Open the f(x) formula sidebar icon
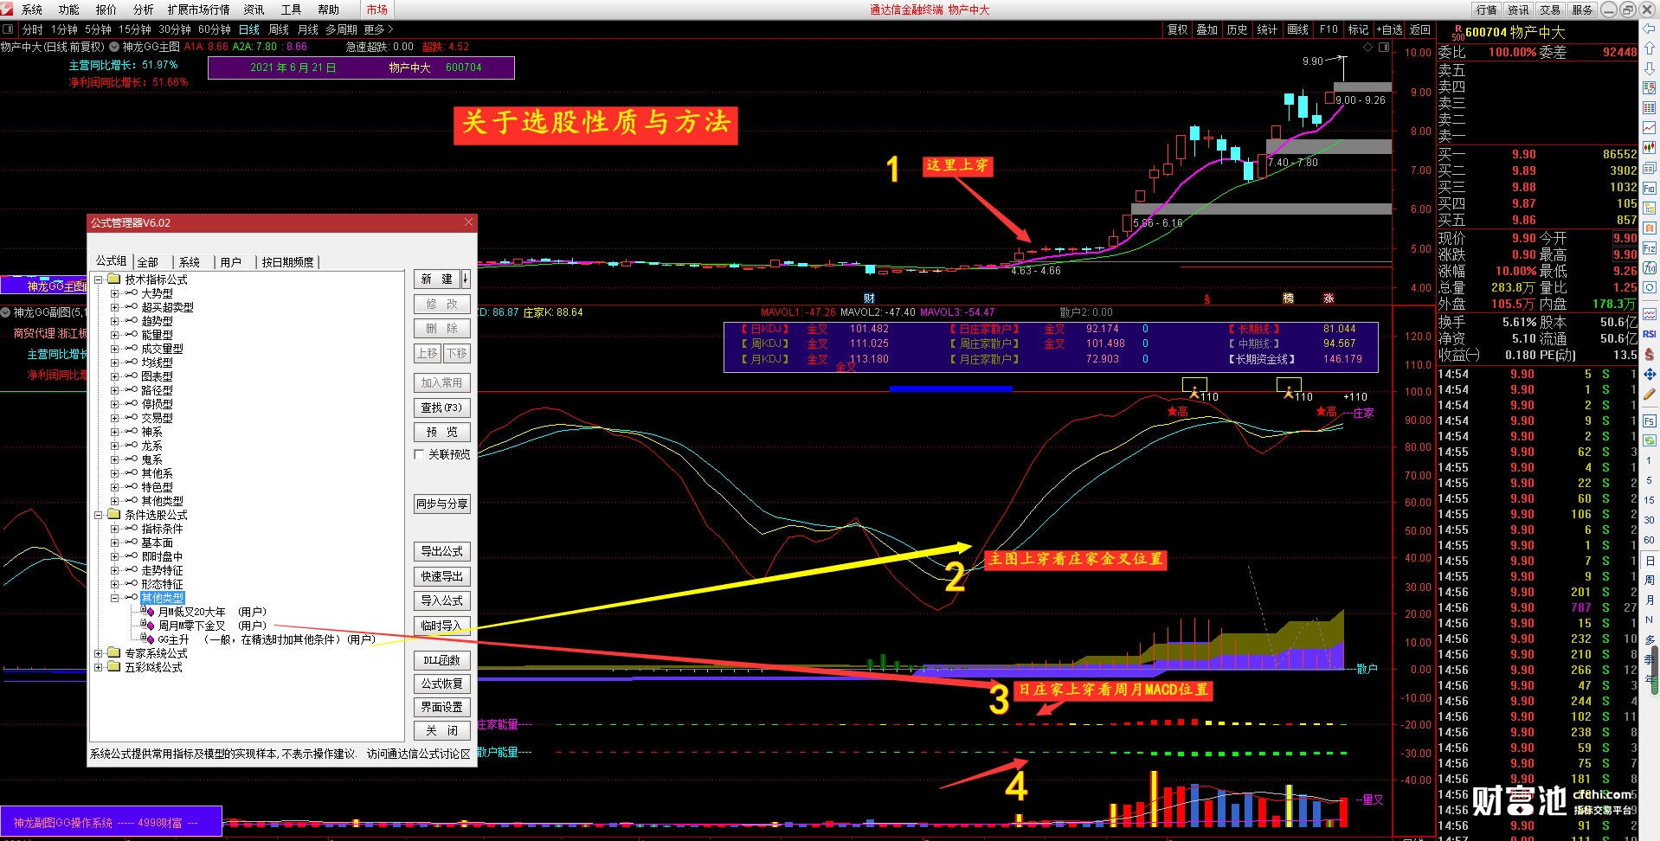 point(1649,268)
